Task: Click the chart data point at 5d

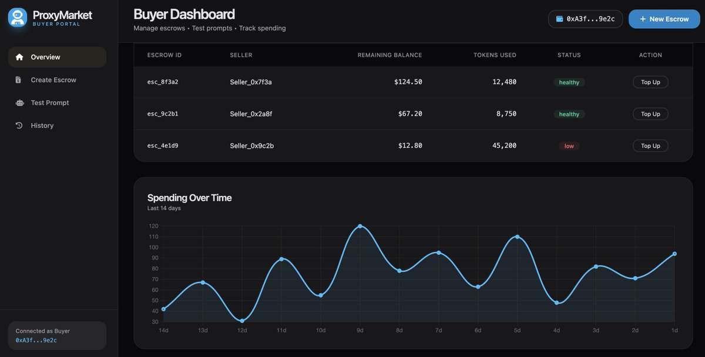Action: pos(517,237)
